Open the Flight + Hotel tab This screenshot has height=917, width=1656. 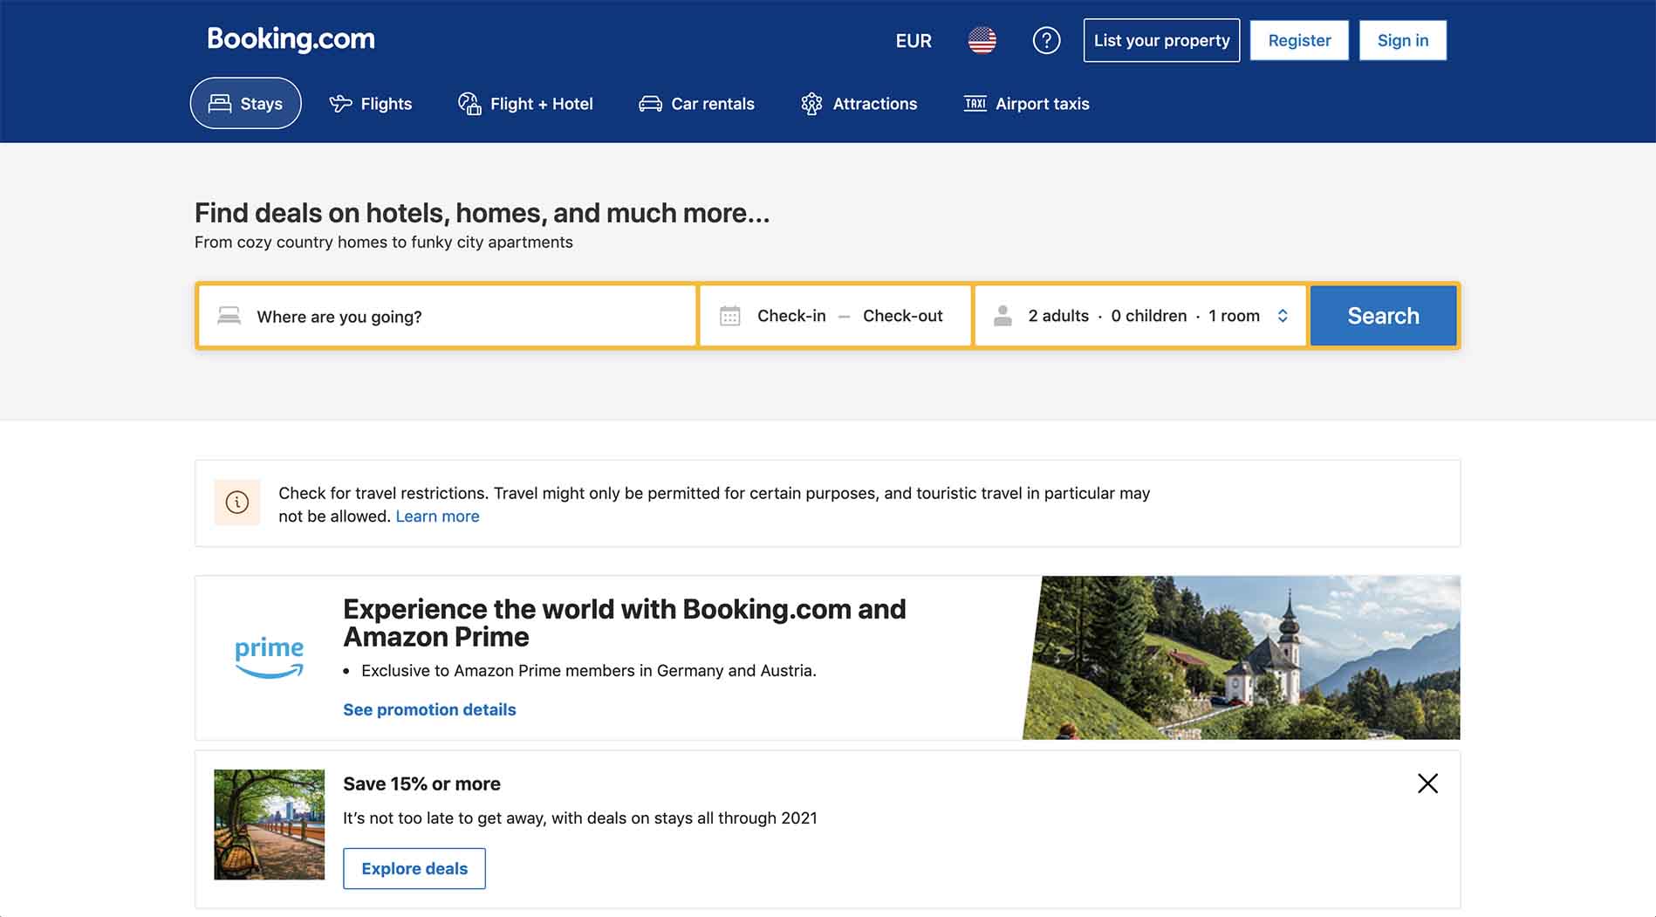(x=525, y=104)
